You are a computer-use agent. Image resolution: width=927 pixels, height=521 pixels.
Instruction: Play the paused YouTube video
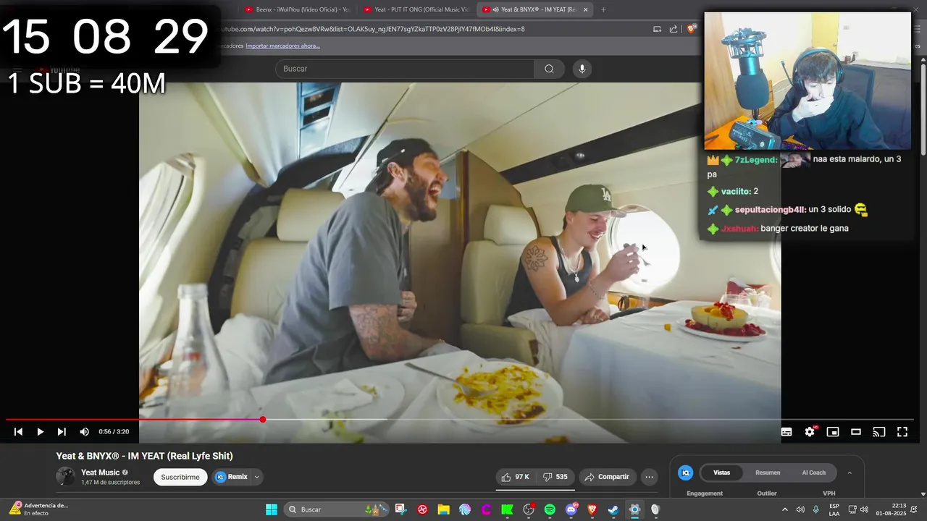(40, 432)
